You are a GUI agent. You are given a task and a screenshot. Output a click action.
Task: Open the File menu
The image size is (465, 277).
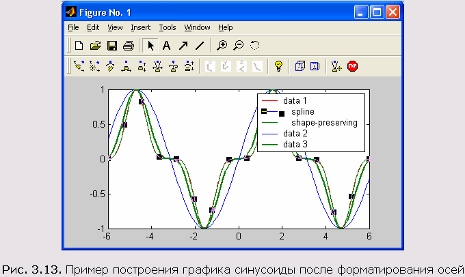[73, 27]
